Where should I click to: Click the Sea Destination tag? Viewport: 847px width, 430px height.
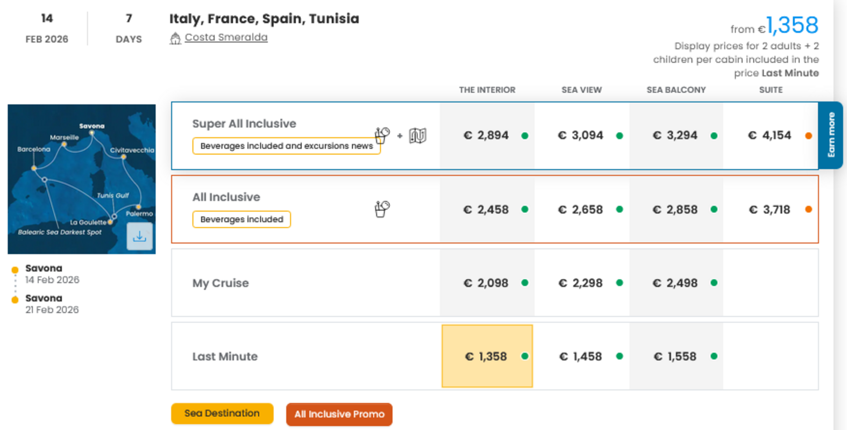tap(222, 413)
